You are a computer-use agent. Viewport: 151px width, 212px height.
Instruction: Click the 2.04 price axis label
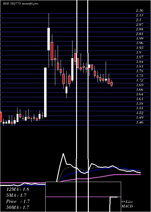[x=140, y=29]
